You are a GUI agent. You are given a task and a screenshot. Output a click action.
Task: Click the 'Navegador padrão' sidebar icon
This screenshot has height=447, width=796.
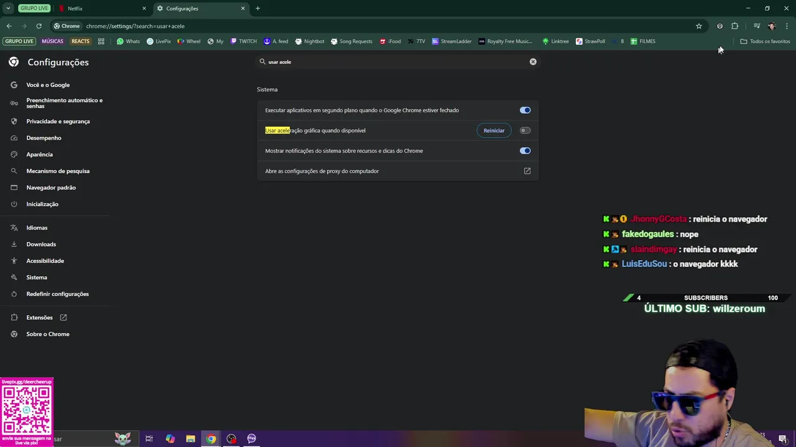14,187
